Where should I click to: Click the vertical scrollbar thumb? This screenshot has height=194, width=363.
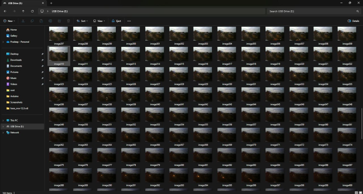362,124
